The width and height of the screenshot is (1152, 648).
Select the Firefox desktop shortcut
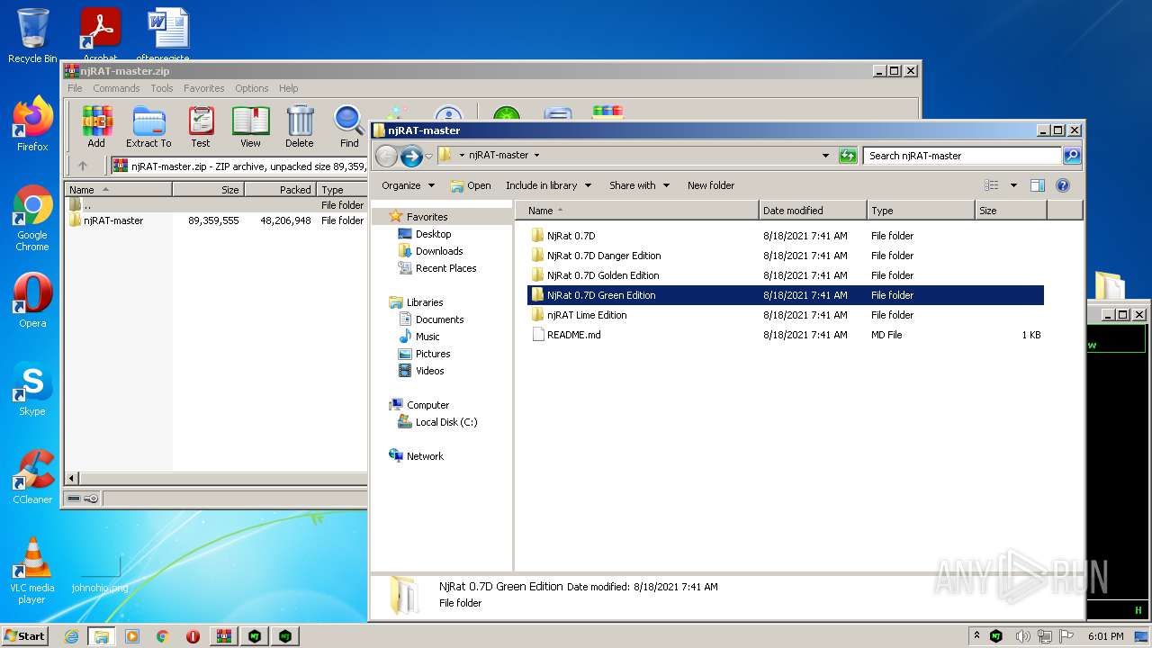pos(32,124)
